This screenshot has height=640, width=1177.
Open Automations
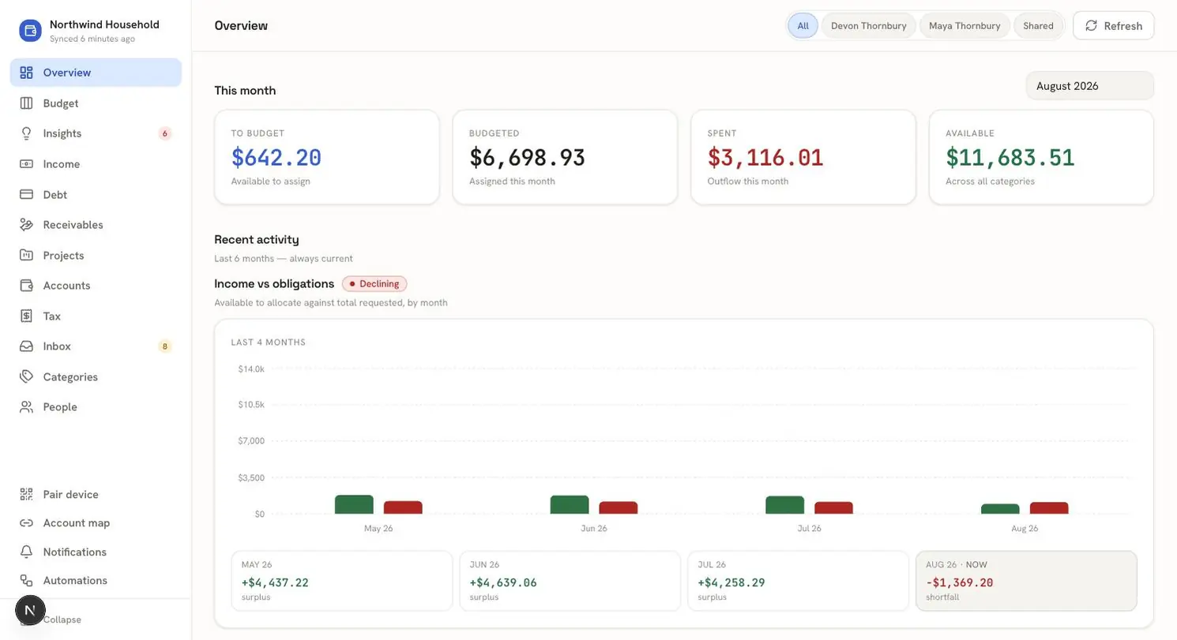tap(96, 581)
